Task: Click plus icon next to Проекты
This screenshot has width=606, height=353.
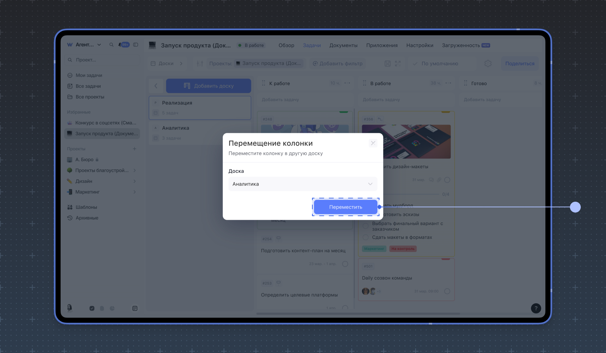Action: click(135, 149)
